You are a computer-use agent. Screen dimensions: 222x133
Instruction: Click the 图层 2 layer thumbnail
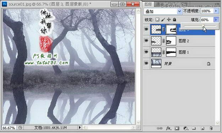click(x=156, y=41)
